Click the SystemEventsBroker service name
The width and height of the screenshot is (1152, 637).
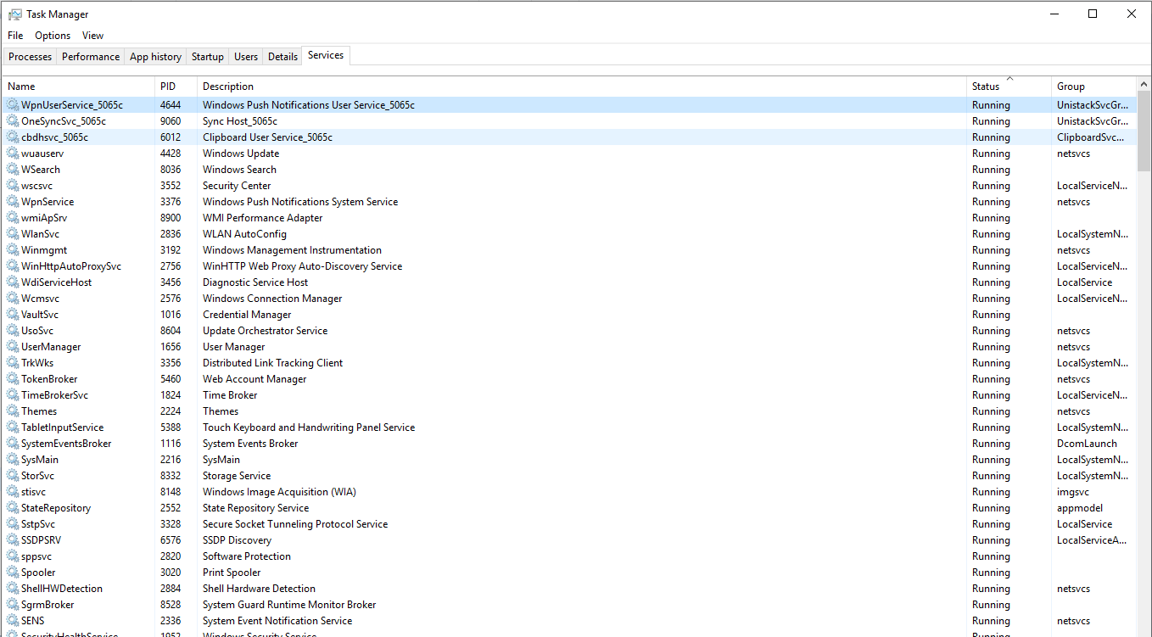(66, 444)
